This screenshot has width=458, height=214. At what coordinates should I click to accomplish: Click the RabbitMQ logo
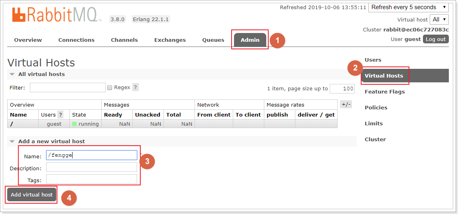57,15
